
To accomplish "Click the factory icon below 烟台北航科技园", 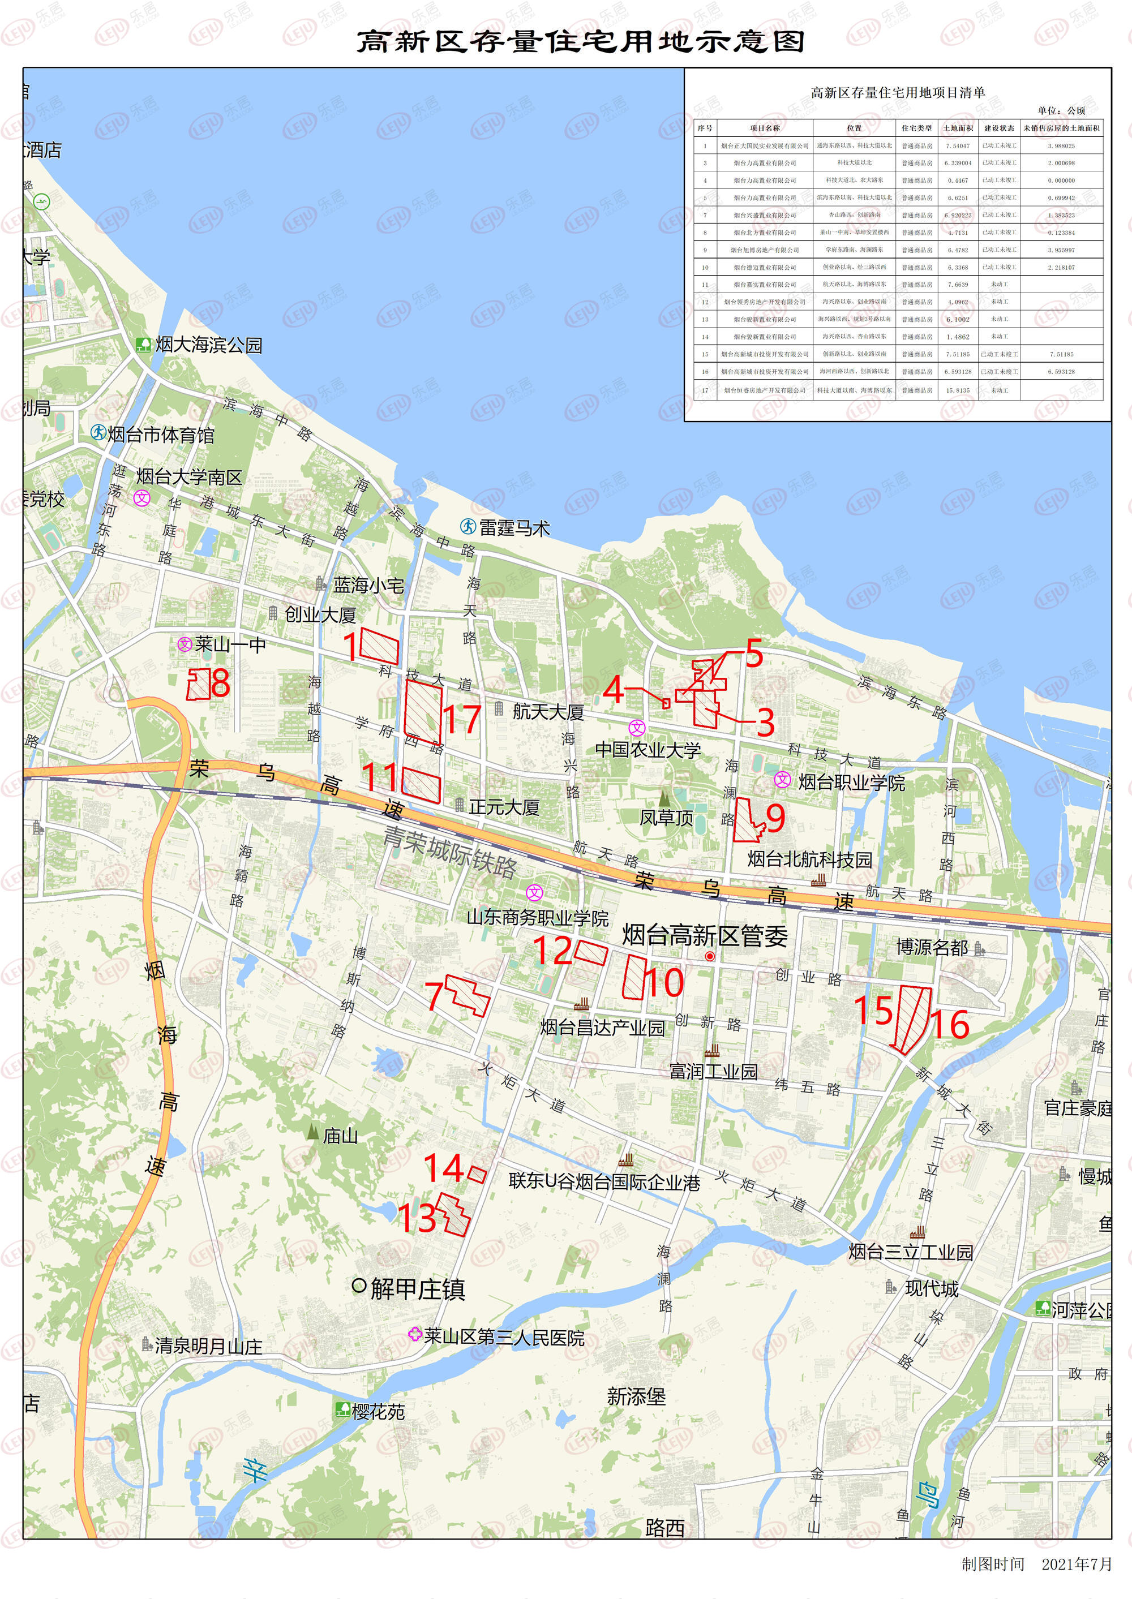I will 818,880.
